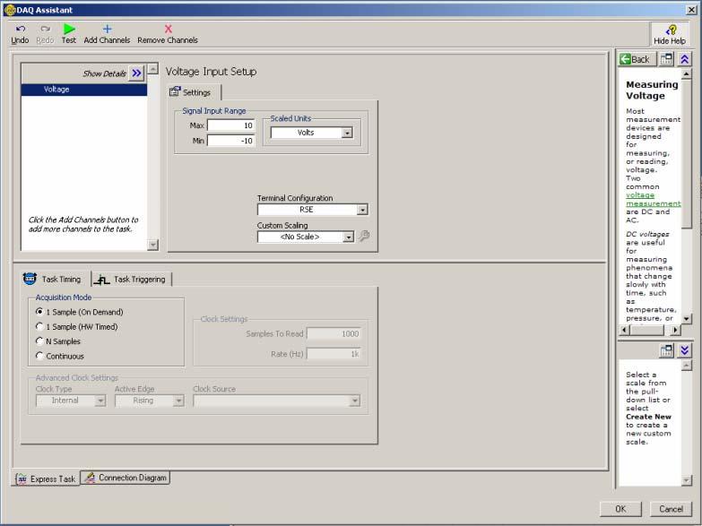Switch to the Express Task tab
Image resolution: width=702 pixels, height=526 pixels.
tap(46, 479)
